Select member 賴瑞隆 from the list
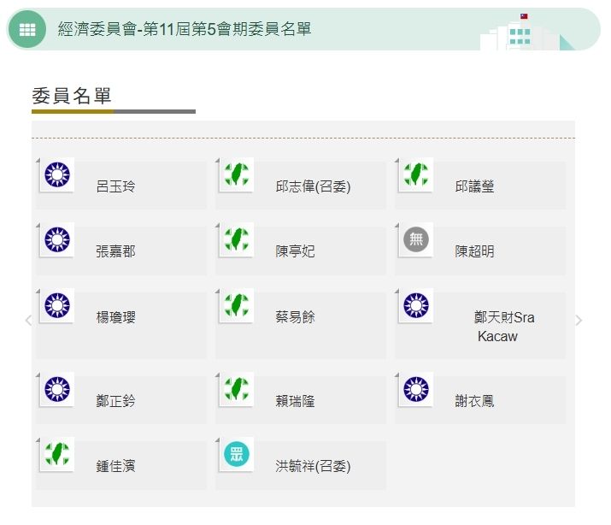611x525 pixels. 295,401
